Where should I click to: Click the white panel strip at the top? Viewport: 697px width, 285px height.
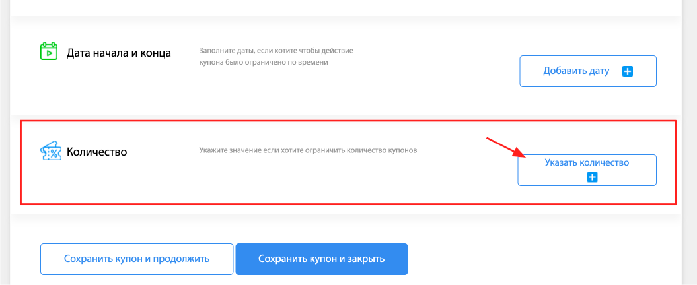346,7
